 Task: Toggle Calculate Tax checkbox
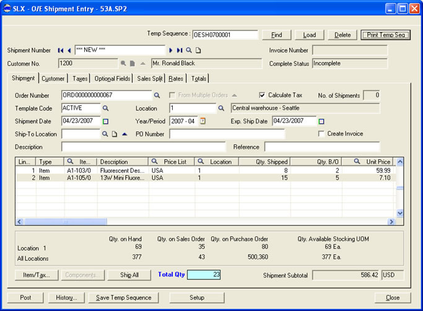(x=262, y=95)
